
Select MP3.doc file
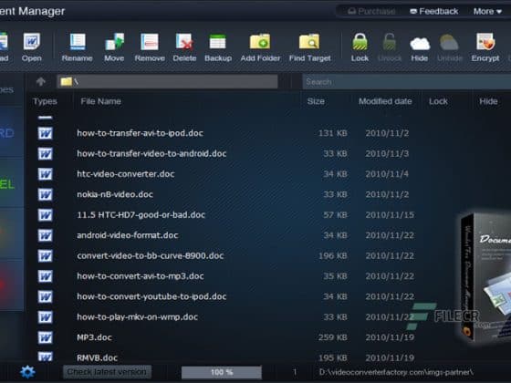click(94, 337)
